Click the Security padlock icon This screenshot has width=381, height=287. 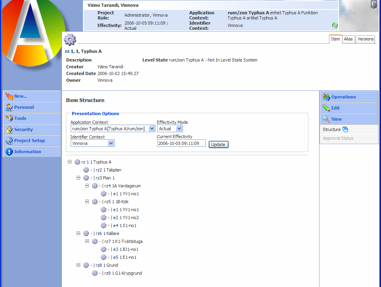point(9,129)
